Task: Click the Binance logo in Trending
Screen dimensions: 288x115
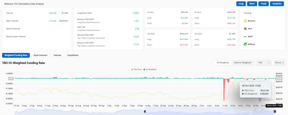Action: coord(245,21)
